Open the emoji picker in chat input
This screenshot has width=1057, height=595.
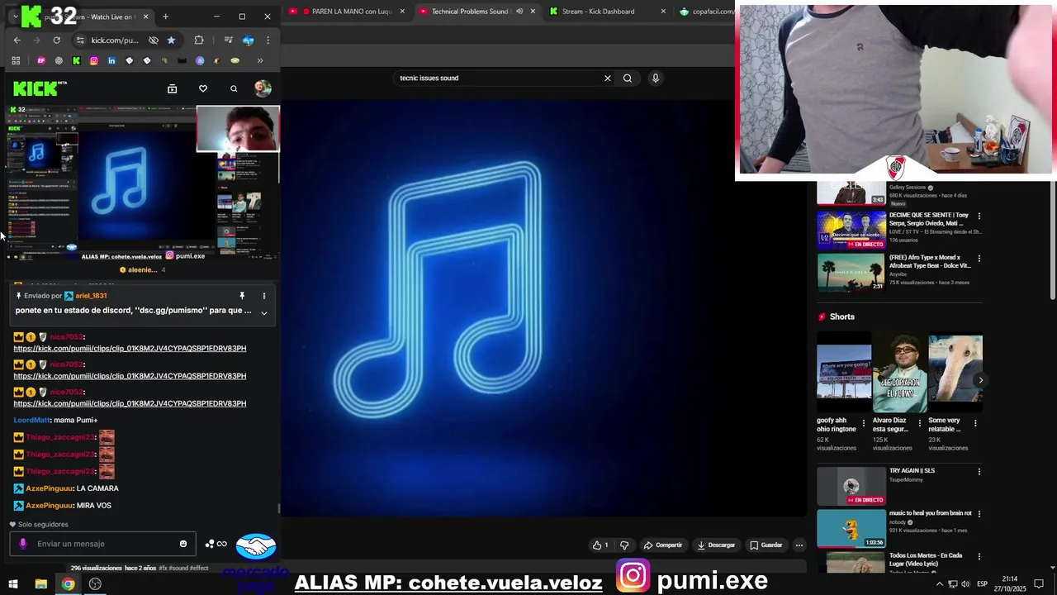pyautogui.click(x=183, y=544)
